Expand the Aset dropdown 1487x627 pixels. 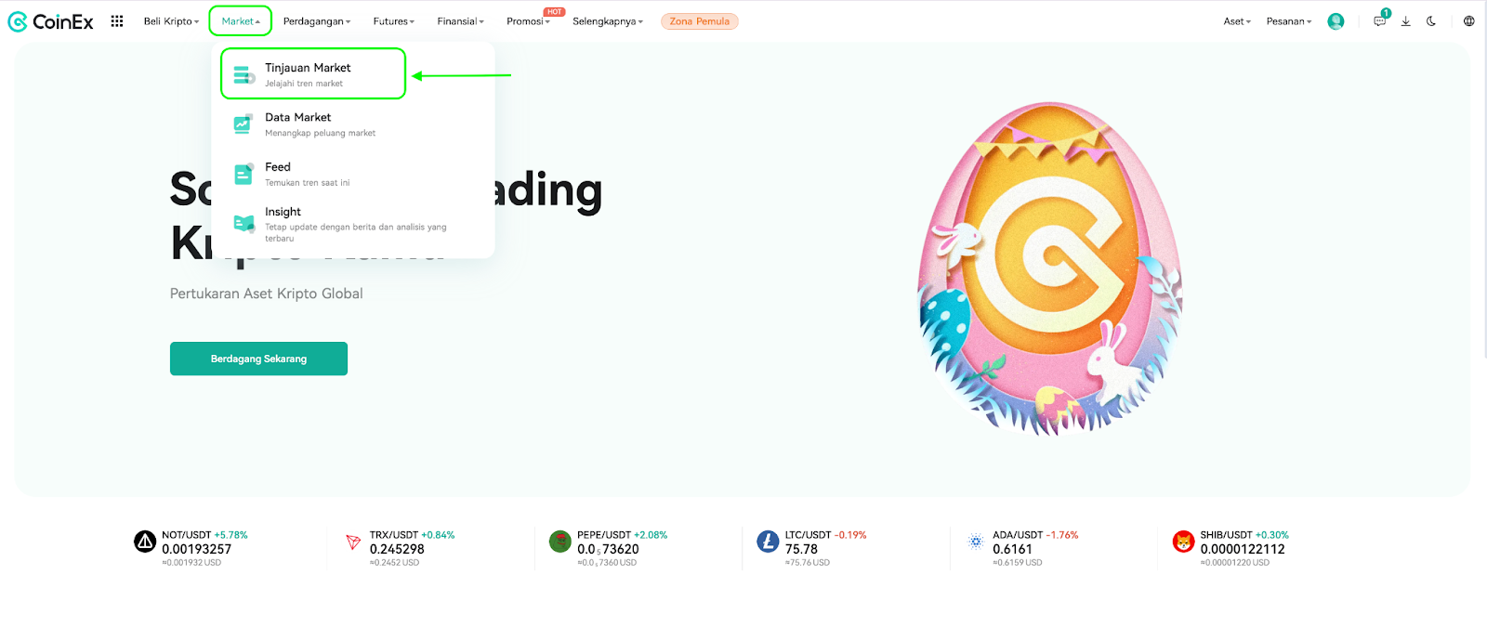(x=1237, y=21)
